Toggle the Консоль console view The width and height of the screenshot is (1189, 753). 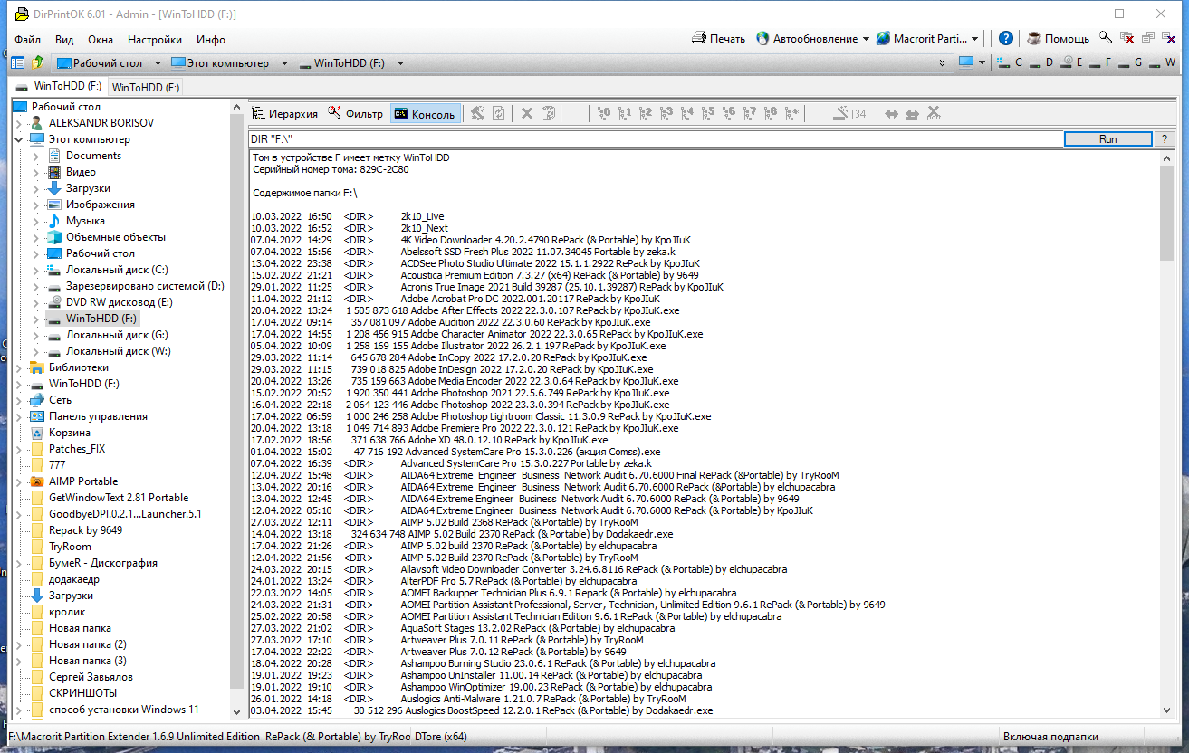coord(425,114)
